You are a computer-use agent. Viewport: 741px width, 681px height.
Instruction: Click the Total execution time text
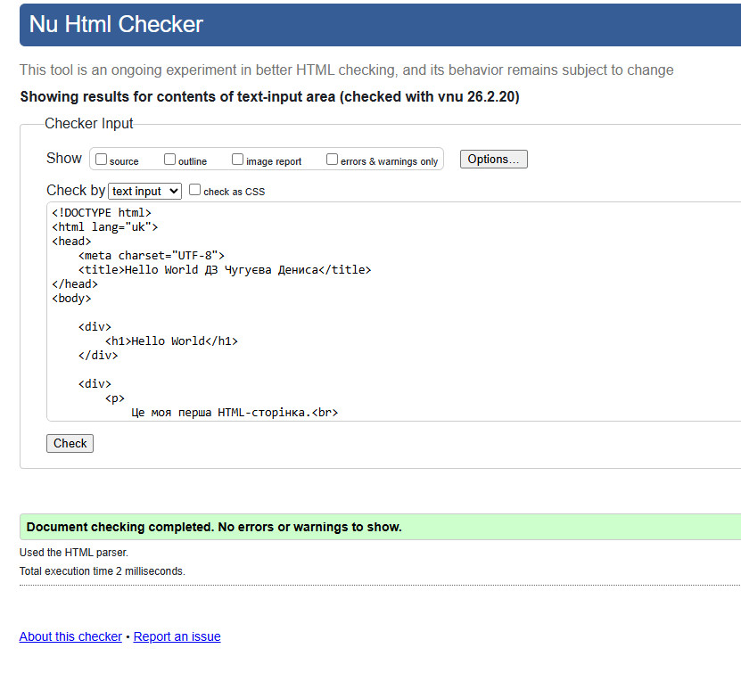pyautogui.click(x=102, y=570)
